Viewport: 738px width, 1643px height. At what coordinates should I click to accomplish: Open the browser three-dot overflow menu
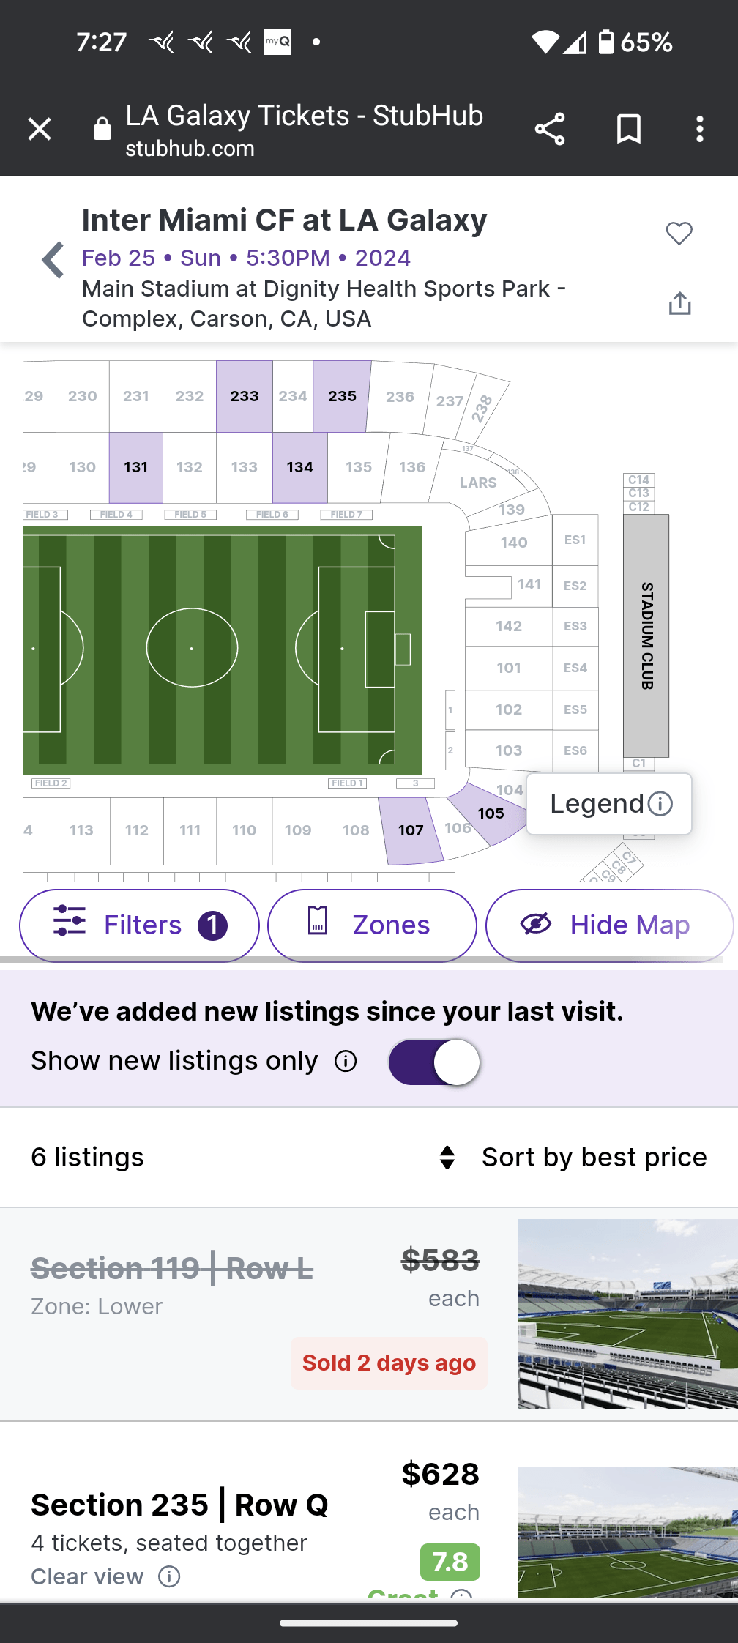[x=701, y=130]
